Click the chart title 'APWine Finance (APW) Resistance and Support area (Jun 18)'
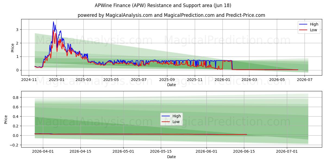The height and width of the screenshot is (163, 326). [163, 5]
